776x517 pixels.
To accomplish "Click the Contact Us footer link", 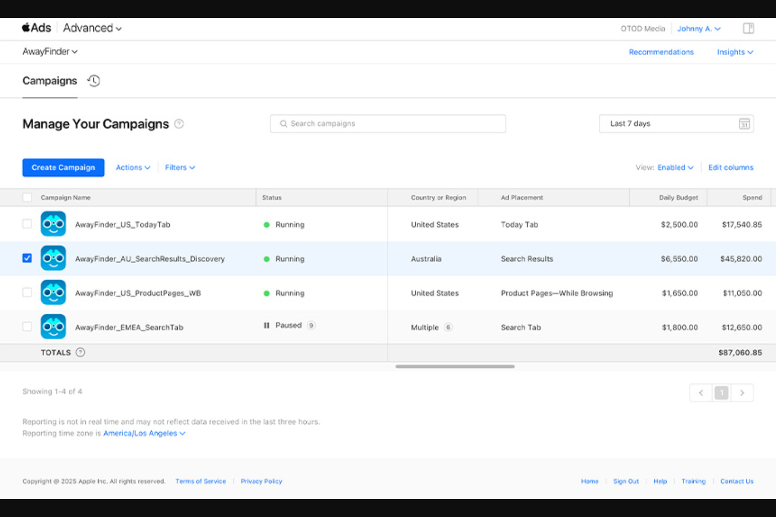I will [737, 481].
